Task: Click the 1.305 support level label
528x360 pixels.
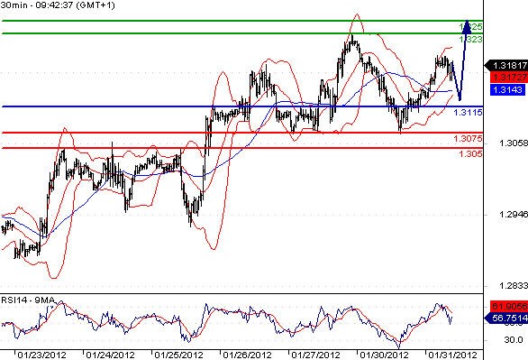Action: (x=470, y=154)
